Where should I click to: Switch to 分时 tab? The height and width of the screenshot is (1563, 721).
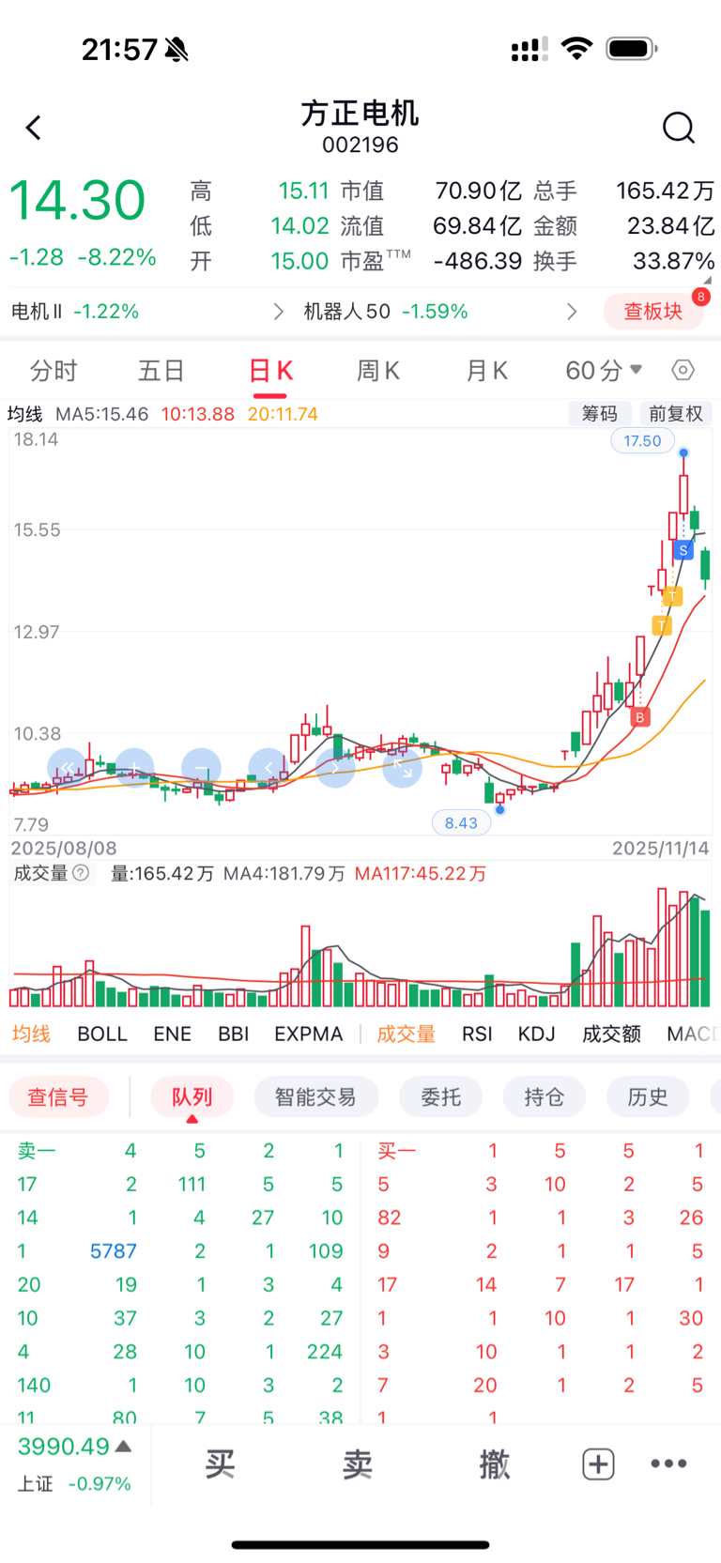pos(54,370)
